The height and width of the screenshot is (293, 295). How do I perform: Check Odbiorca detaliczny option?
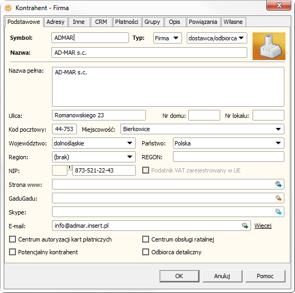pos(145,252)
